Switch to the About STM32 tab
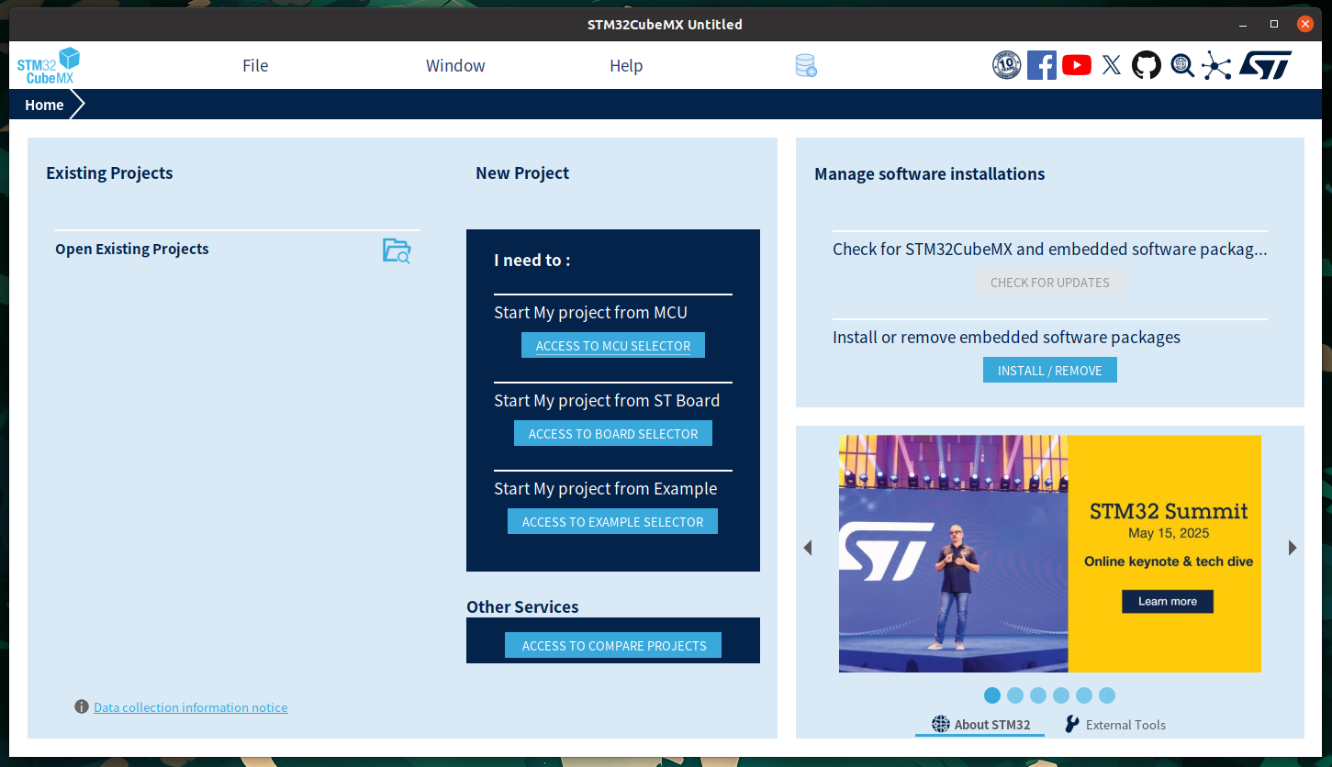 coord(980,724)
